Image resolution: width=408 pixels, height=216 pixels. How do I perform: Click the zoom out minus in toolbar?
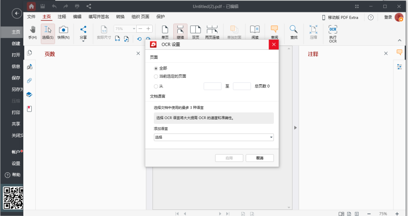[x=140, y=29]
